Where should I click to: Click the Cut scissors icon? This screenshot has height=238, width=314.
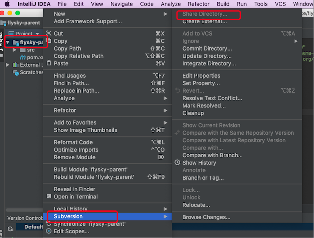click(49, 33)
